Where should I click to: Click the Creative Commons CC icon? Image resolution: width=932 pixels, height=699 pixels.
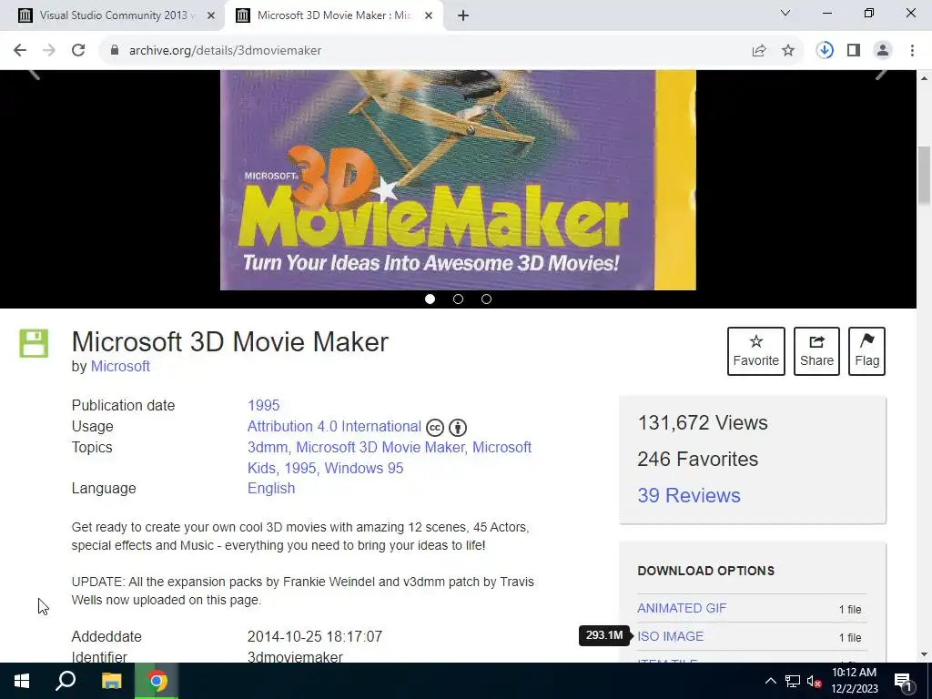[x=435, y=428]
